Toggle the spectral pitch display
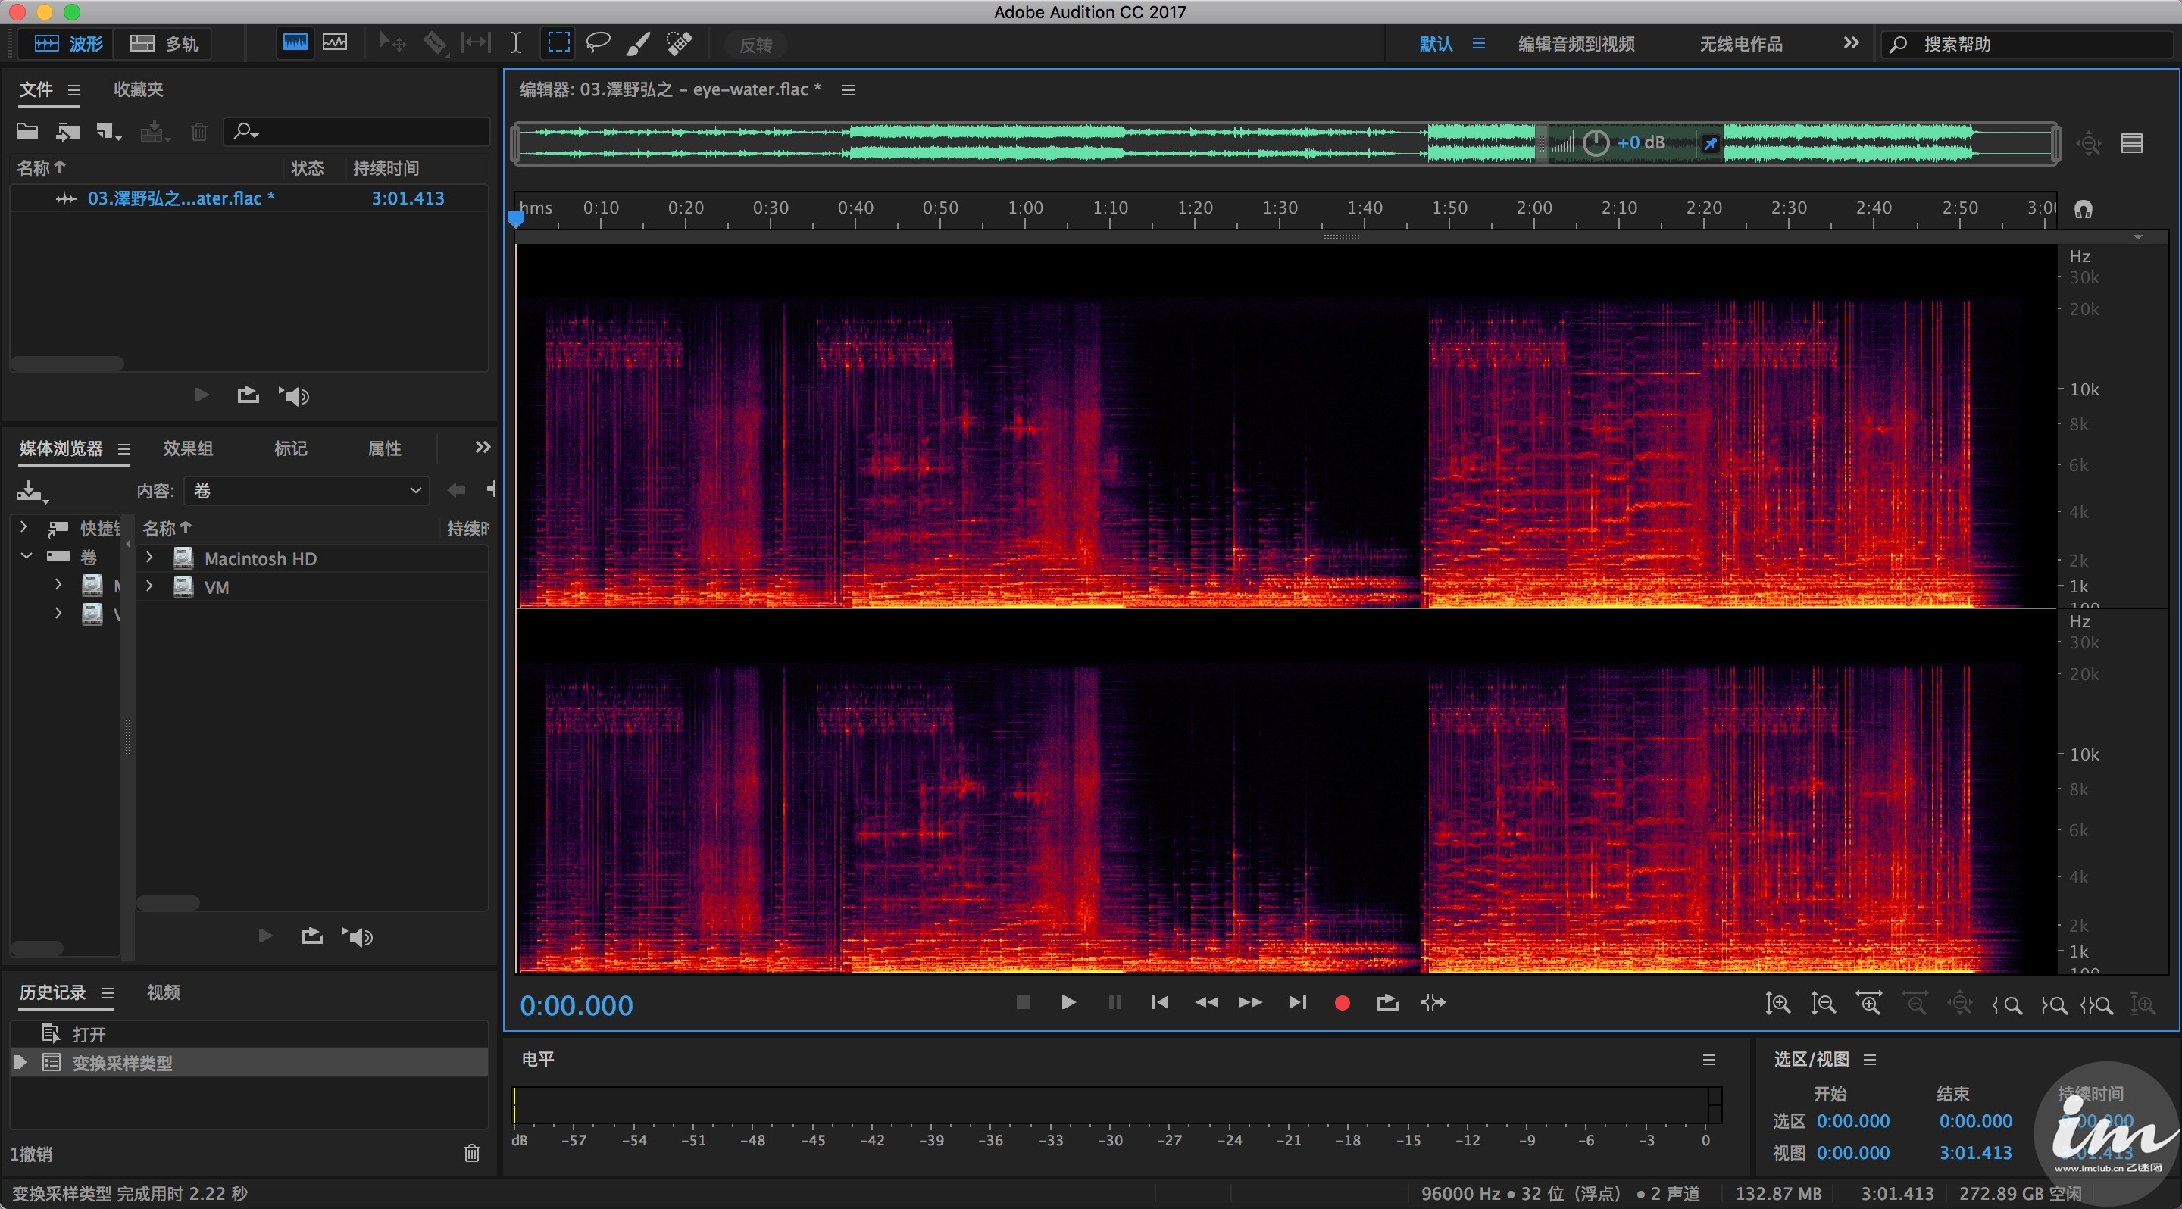The height and width of the screenshot is (1209, 2182). pyautogui.click(x=336, y=43)
